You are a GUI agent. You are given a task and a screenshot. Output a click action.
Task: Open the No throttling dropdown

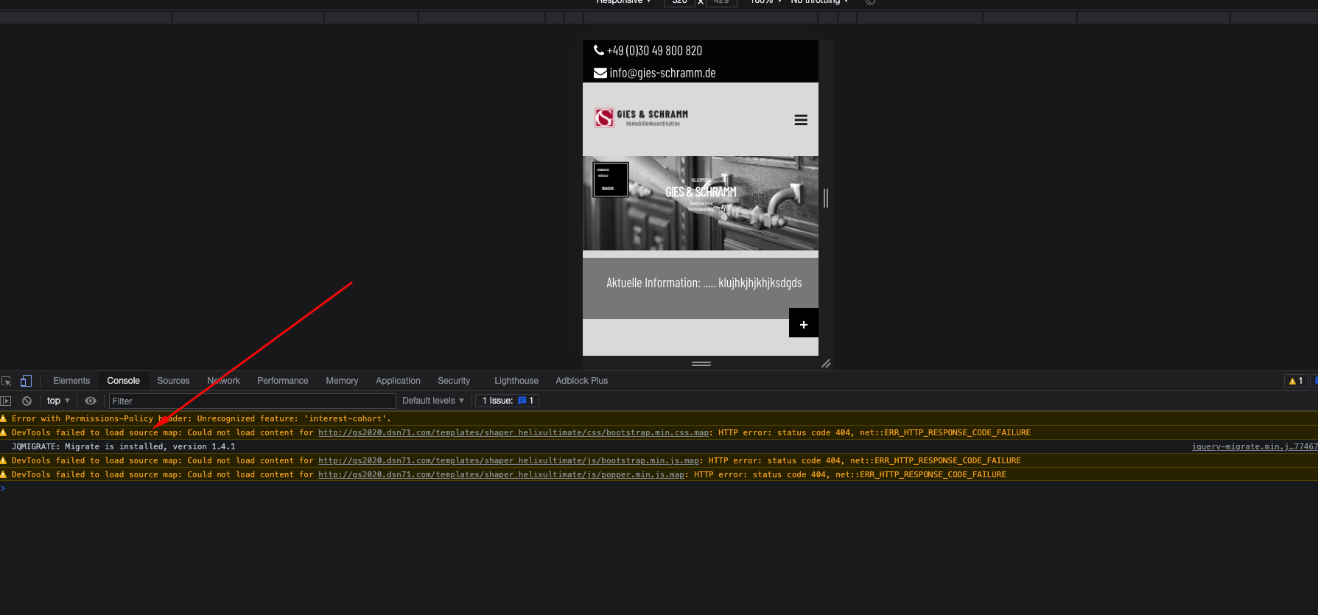819,2
